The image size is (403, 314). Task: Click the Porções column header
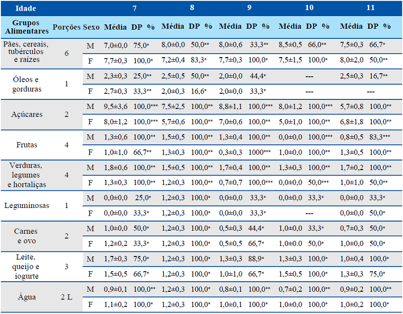coord(66,26)
